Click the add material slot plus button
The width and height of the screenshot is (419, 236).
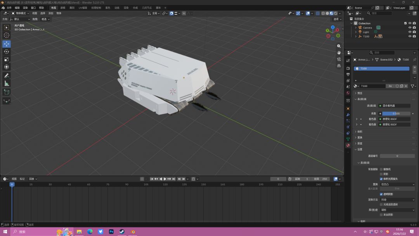point(414,68)
